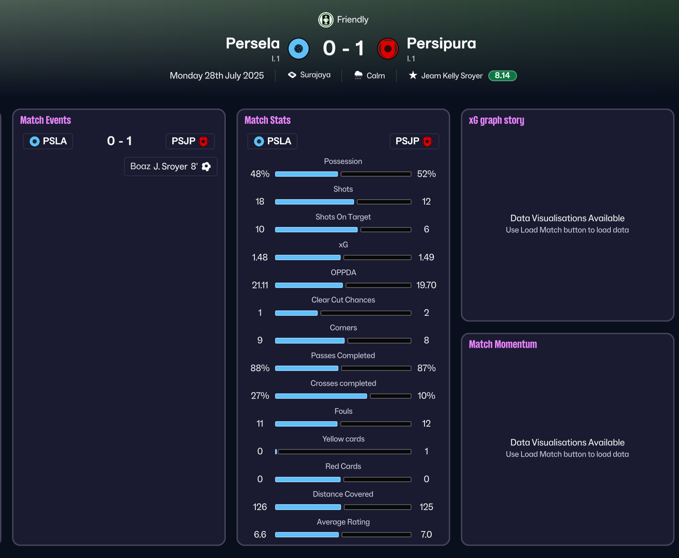The width and height of the screenshot is (679, 558).
Task: Open Persipura team name link
Action: point(441,44)
